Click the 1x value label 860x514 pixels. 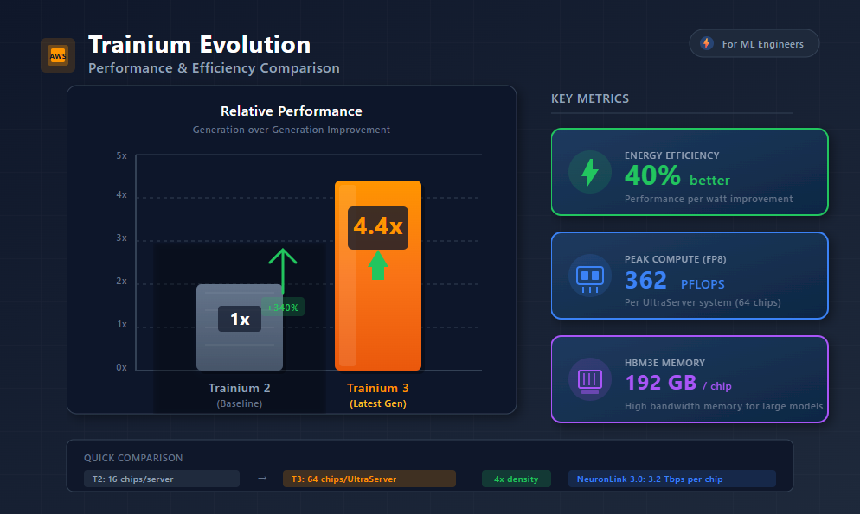pos(240,319)
